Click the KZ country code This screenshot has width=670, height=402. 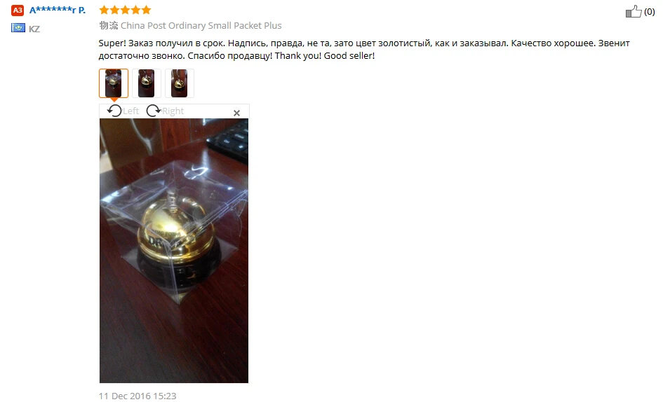(34, 29)
